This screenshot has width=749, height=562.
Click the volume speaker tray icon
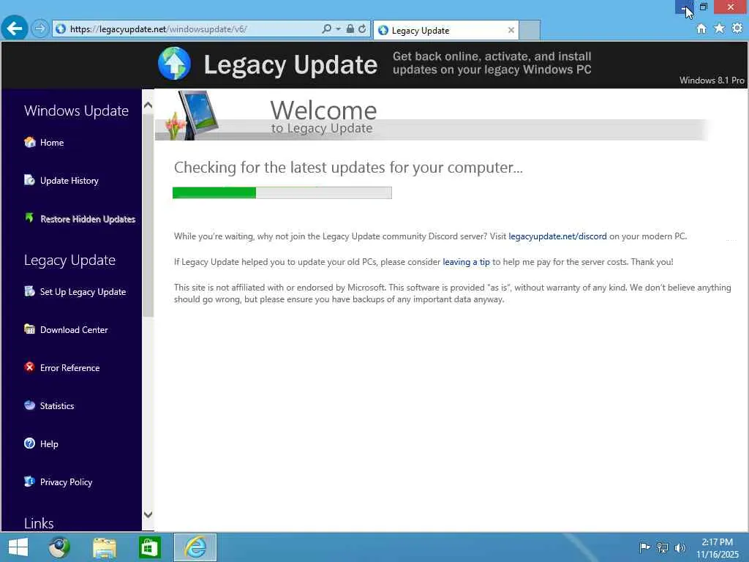[x=680, y=547]
